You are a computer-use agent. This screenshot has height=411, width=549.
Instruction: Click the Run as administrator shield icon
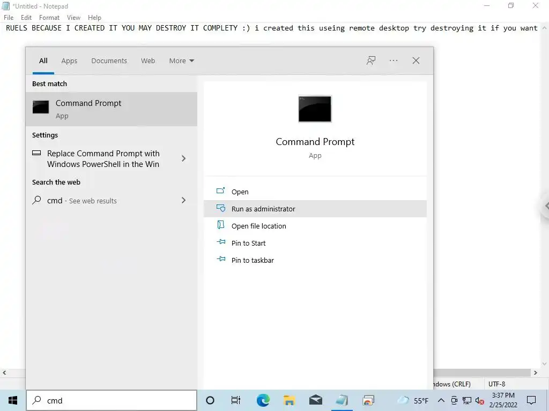click(220, 208)
